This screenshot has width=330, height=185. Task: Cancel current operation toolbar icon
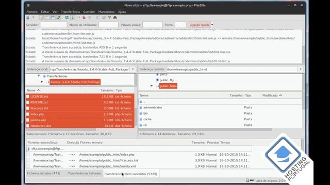(x=78, y=18)
